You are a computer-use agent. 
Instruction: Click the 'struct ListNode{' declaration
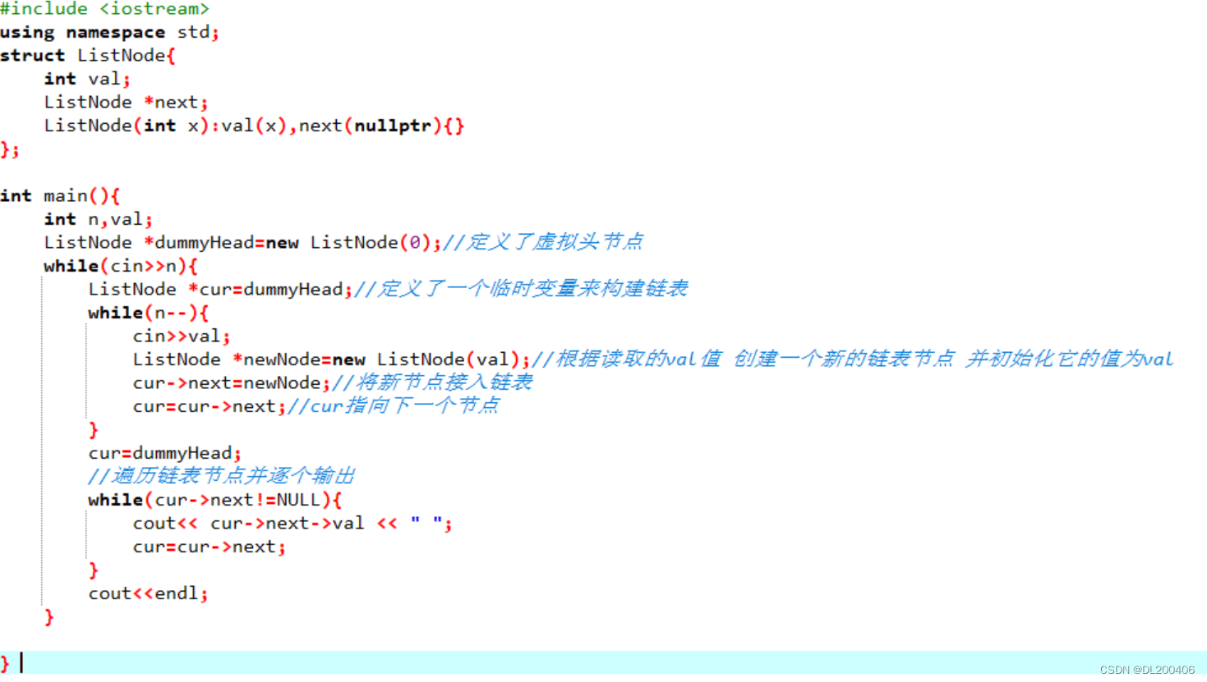tap(87, 56)
